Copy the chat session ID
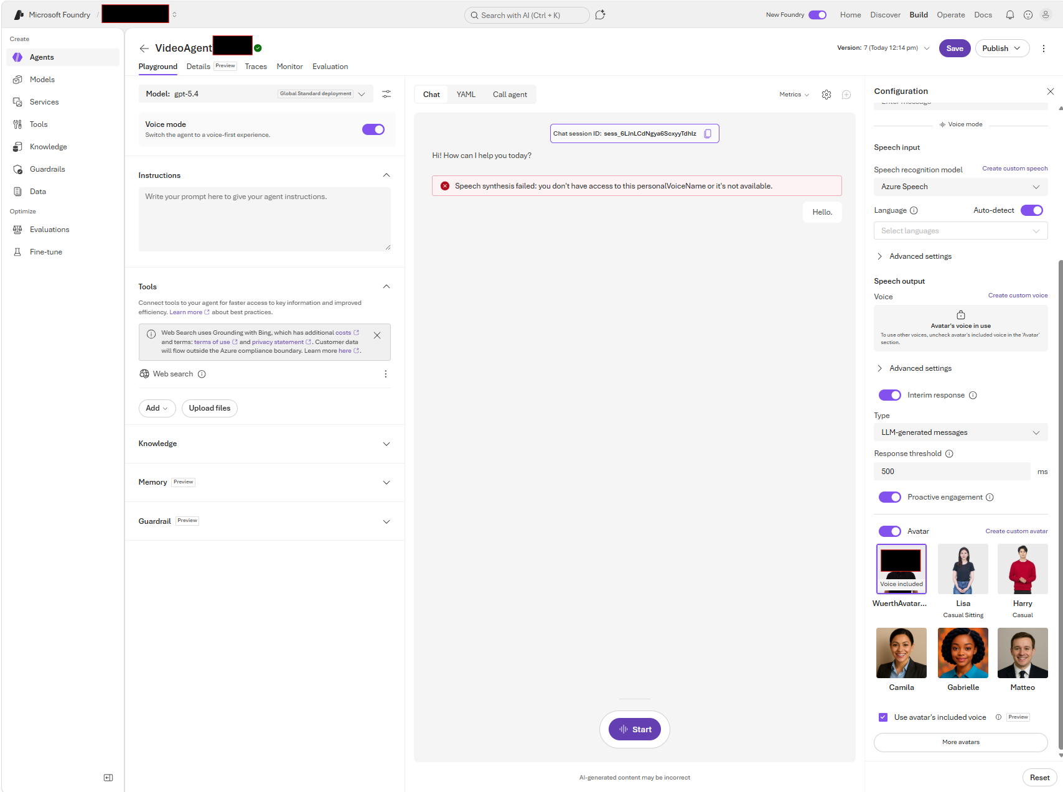1063x792 pixels. click(708, 134)
